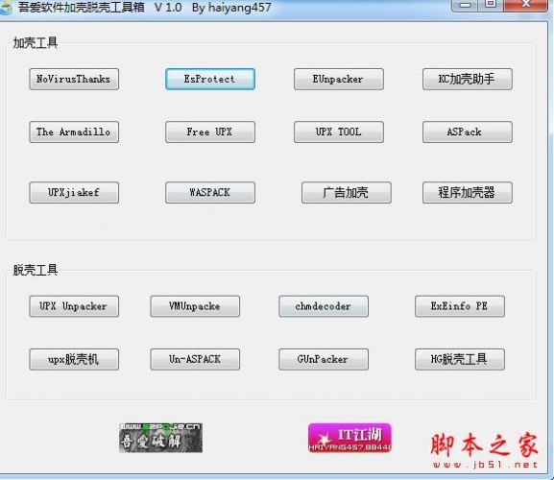Launch the ASPack tool

click(467, 132)
